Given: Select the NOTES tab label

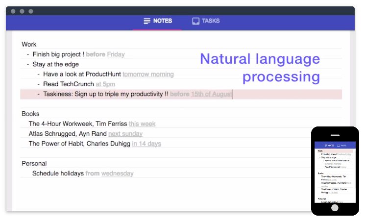Looking at the screenshot, I should (x=163, y=21).
